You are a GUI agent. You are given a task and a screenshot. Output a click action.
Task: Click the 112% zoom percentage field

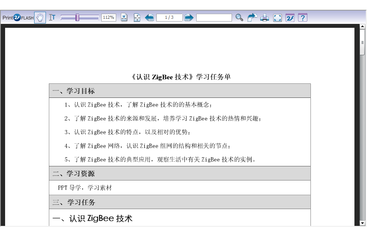click(108, 18)
